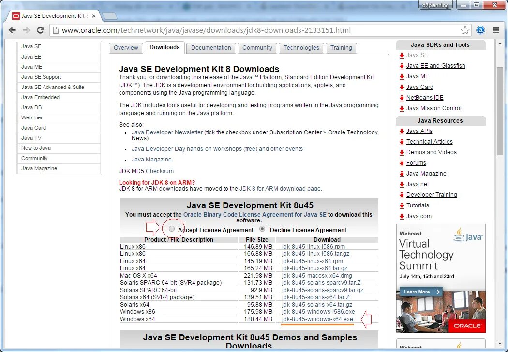Click the Solaris SPARC 64-bit (SVR4 package) label
Screen dimensions: 508x352
tap(171, 283)
